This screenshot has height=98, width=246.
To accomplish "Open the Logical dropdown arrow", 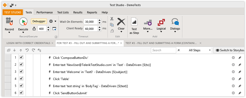I will pyautogui.click(x=161, y=32).
